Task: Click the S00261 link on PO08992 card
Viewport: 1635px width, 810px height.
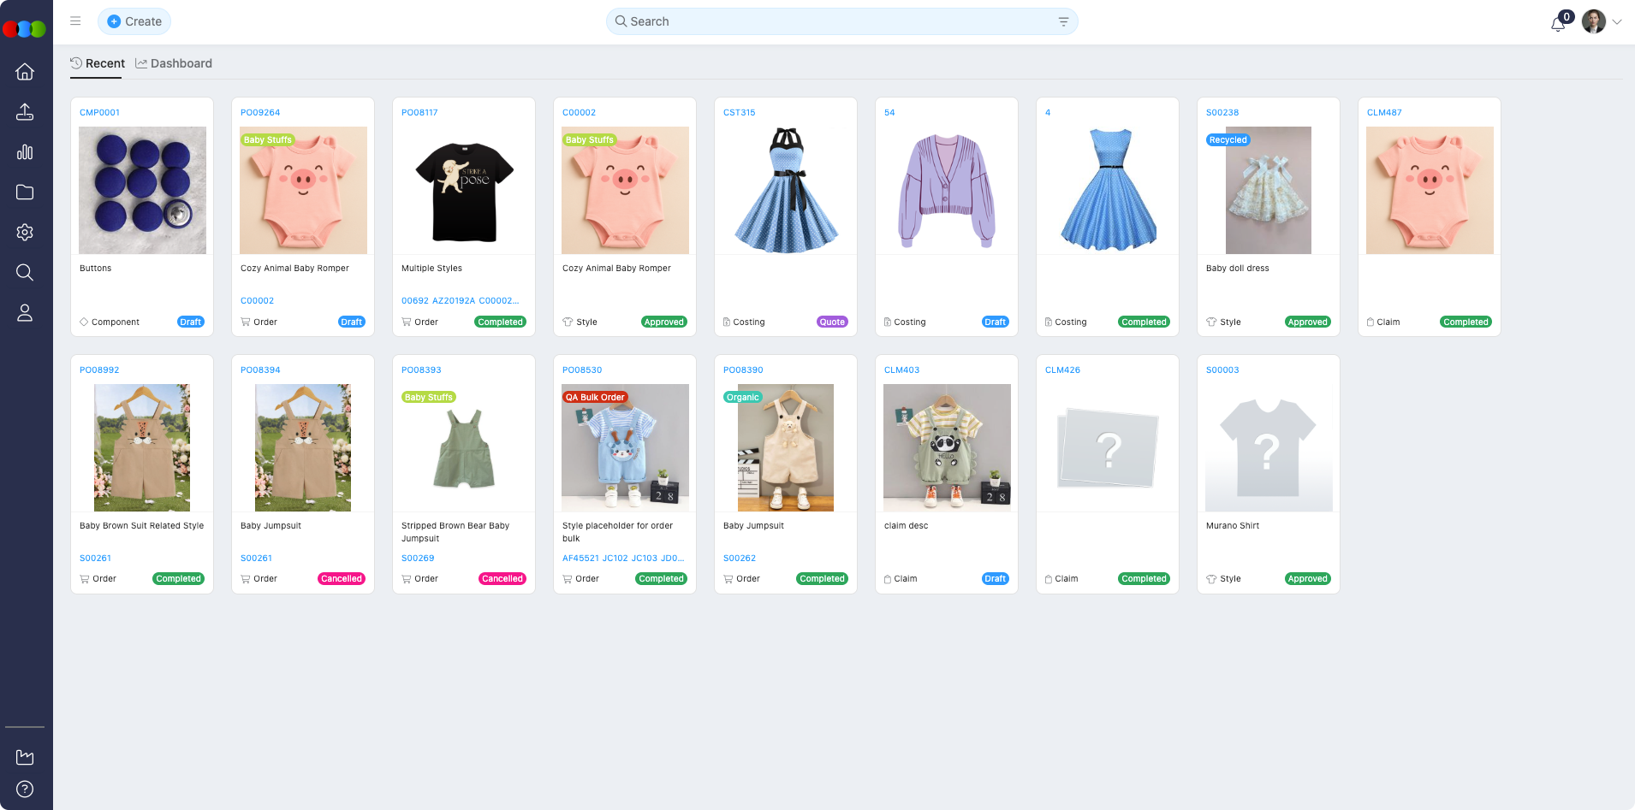Action: (95, 559)
